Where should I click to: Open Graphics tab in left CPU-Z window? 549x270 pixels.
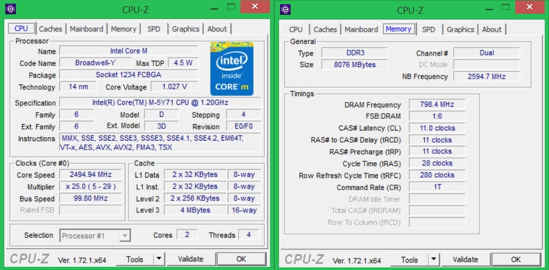click(186, 29)
